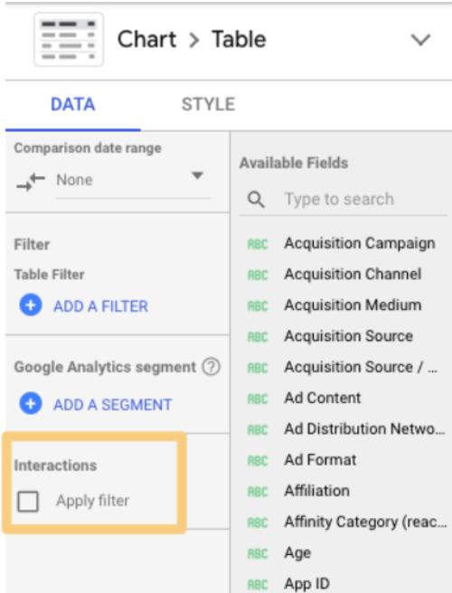Select the Acquisition Campaign field
Image resolution: width=452 pixels, height=593 pixels.
click(x=359, y=243)
